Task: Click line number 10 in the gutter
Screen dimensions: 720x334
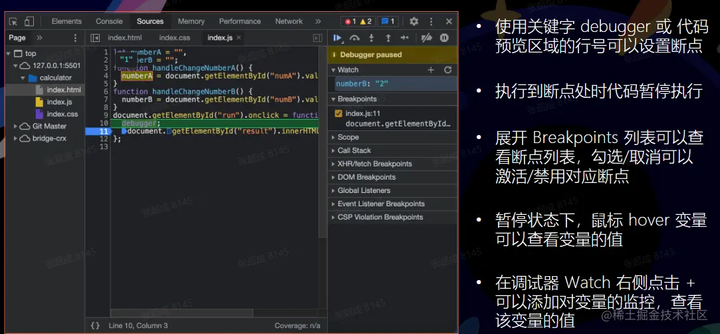Action: 104,123
